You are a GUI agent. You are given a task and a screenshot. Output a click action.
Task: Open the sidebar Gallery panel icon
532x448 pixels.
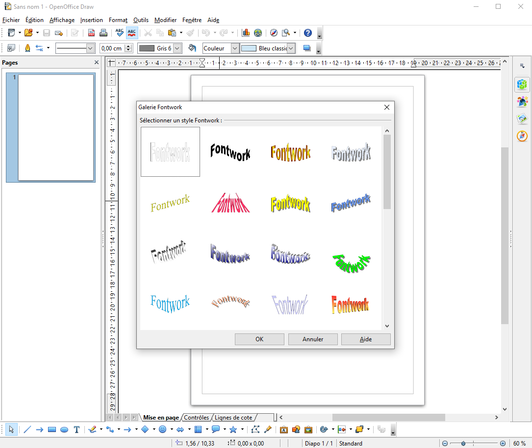522,118
